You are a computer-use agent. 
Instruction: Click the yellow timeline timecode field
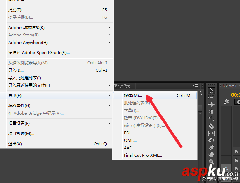click(x=236, y=95)
